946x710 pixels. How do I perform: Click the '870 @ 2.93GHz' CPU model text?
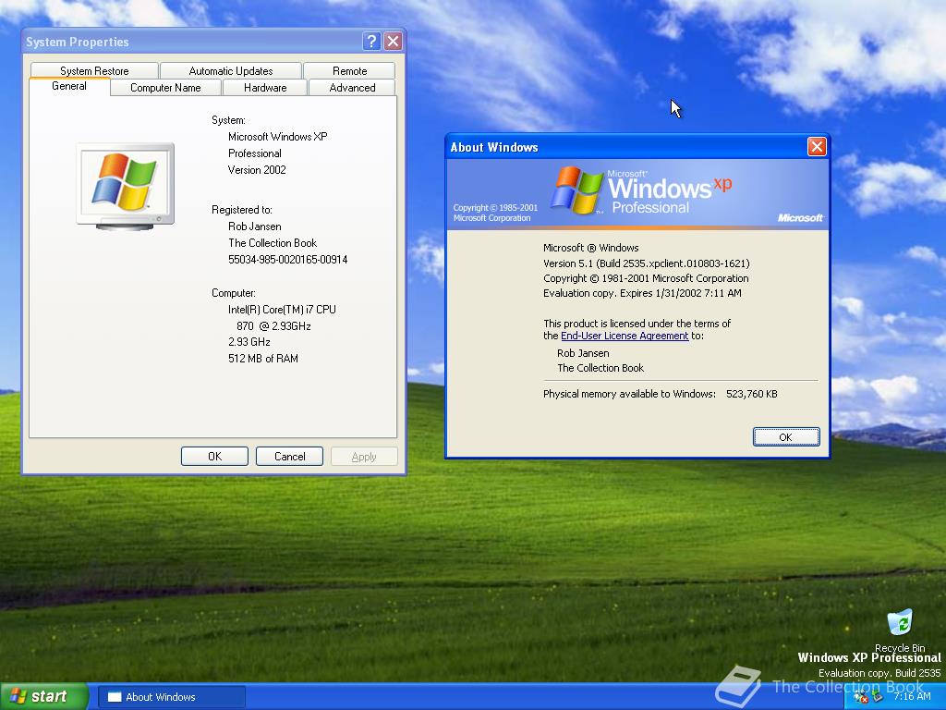[x=273, y=326]
